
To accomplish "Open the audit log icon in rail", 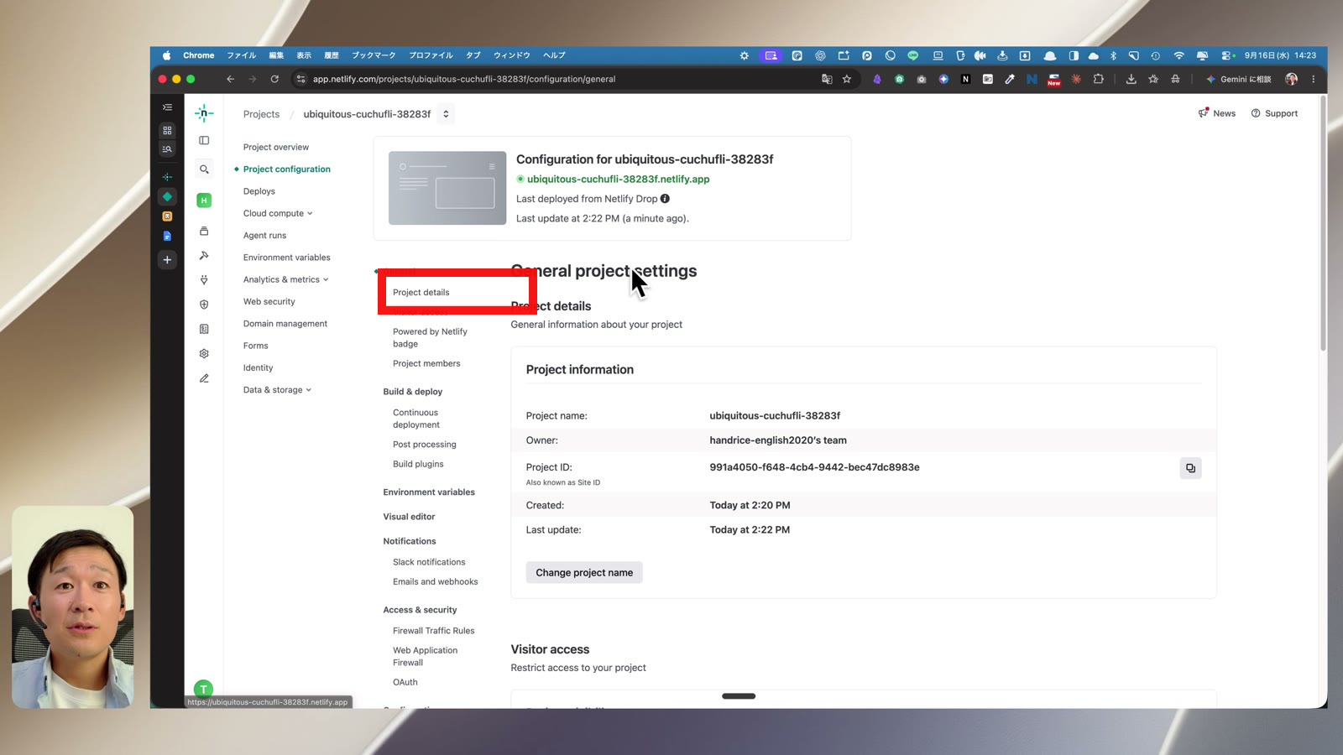I will point(204,329).
